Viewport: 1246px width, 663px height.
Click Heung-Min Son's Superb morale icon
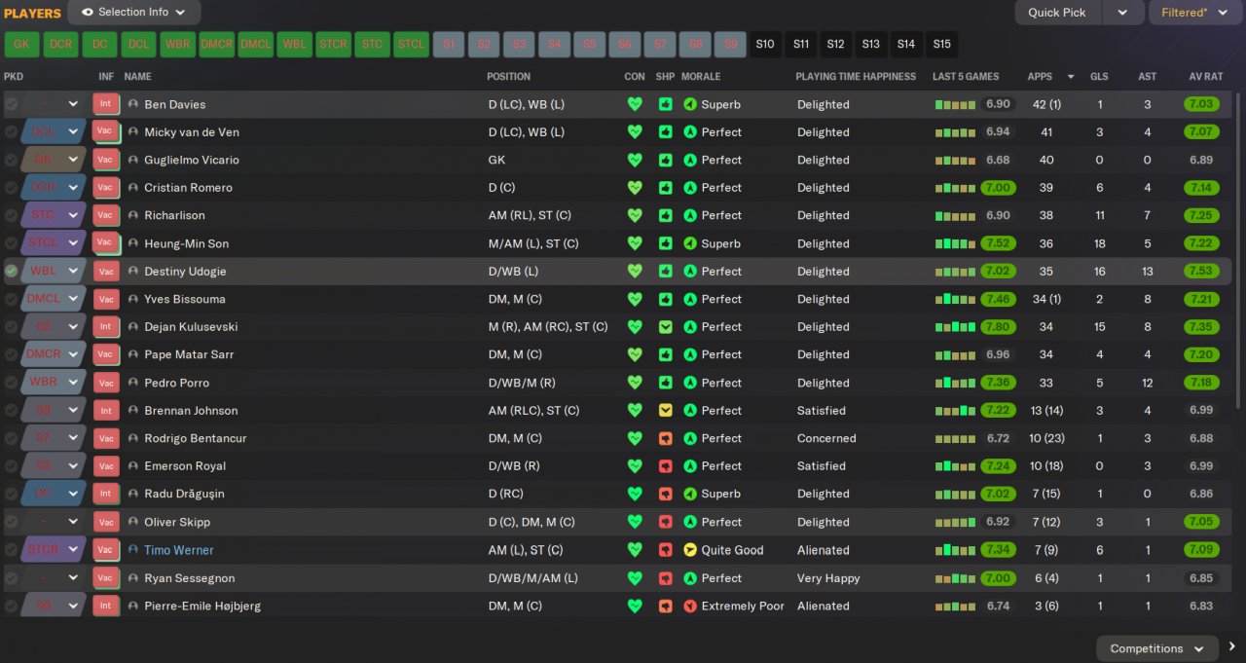tap(690, 243)
